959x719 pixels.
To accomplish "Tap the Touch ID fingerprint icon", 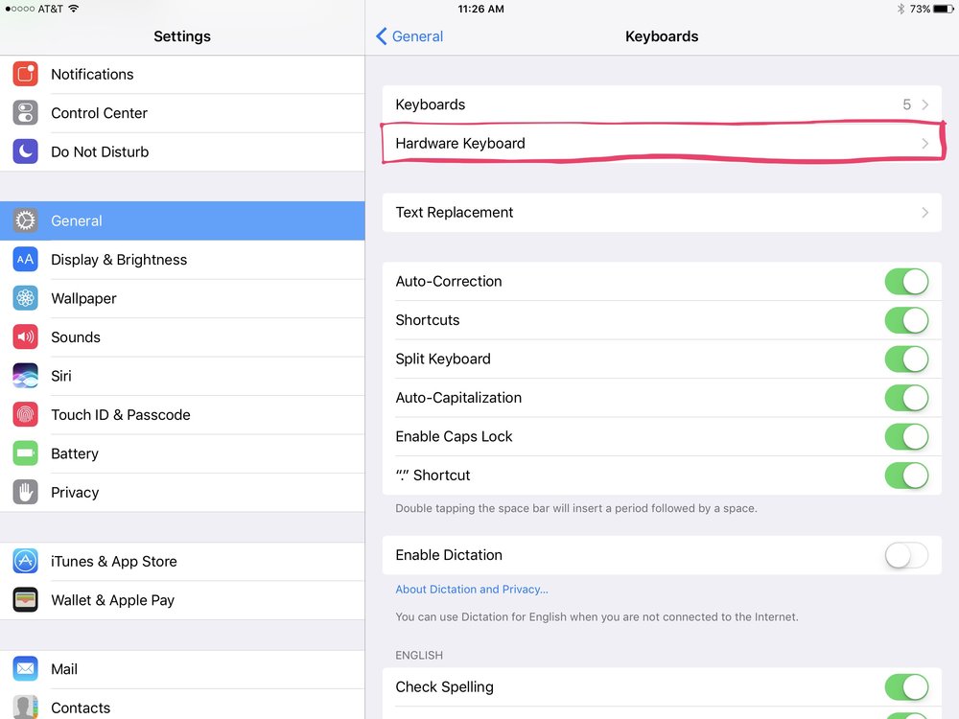I will (x=26, y=415).
